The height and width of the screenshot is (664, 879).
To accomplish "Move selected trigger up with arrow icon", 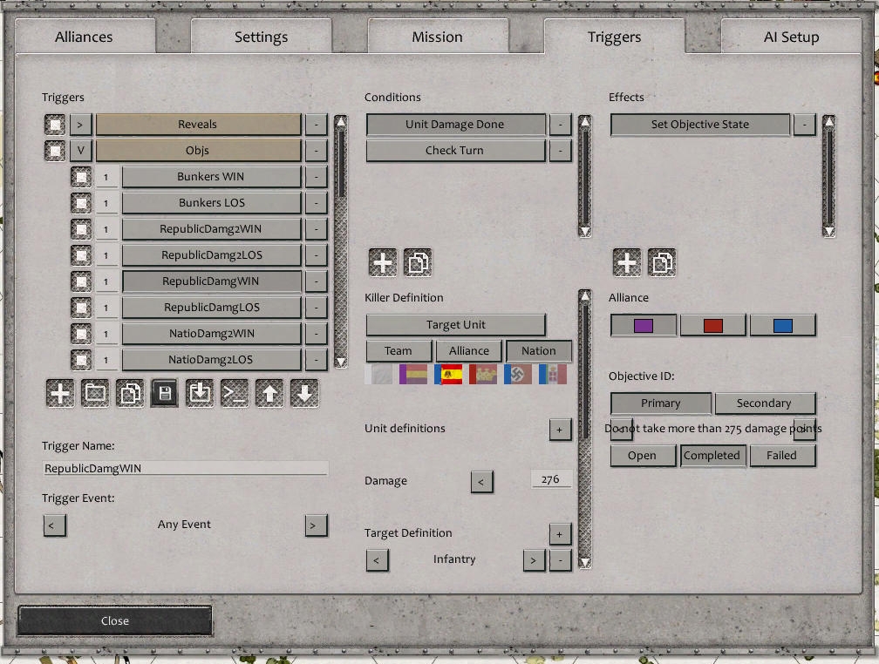I will 269,394.
